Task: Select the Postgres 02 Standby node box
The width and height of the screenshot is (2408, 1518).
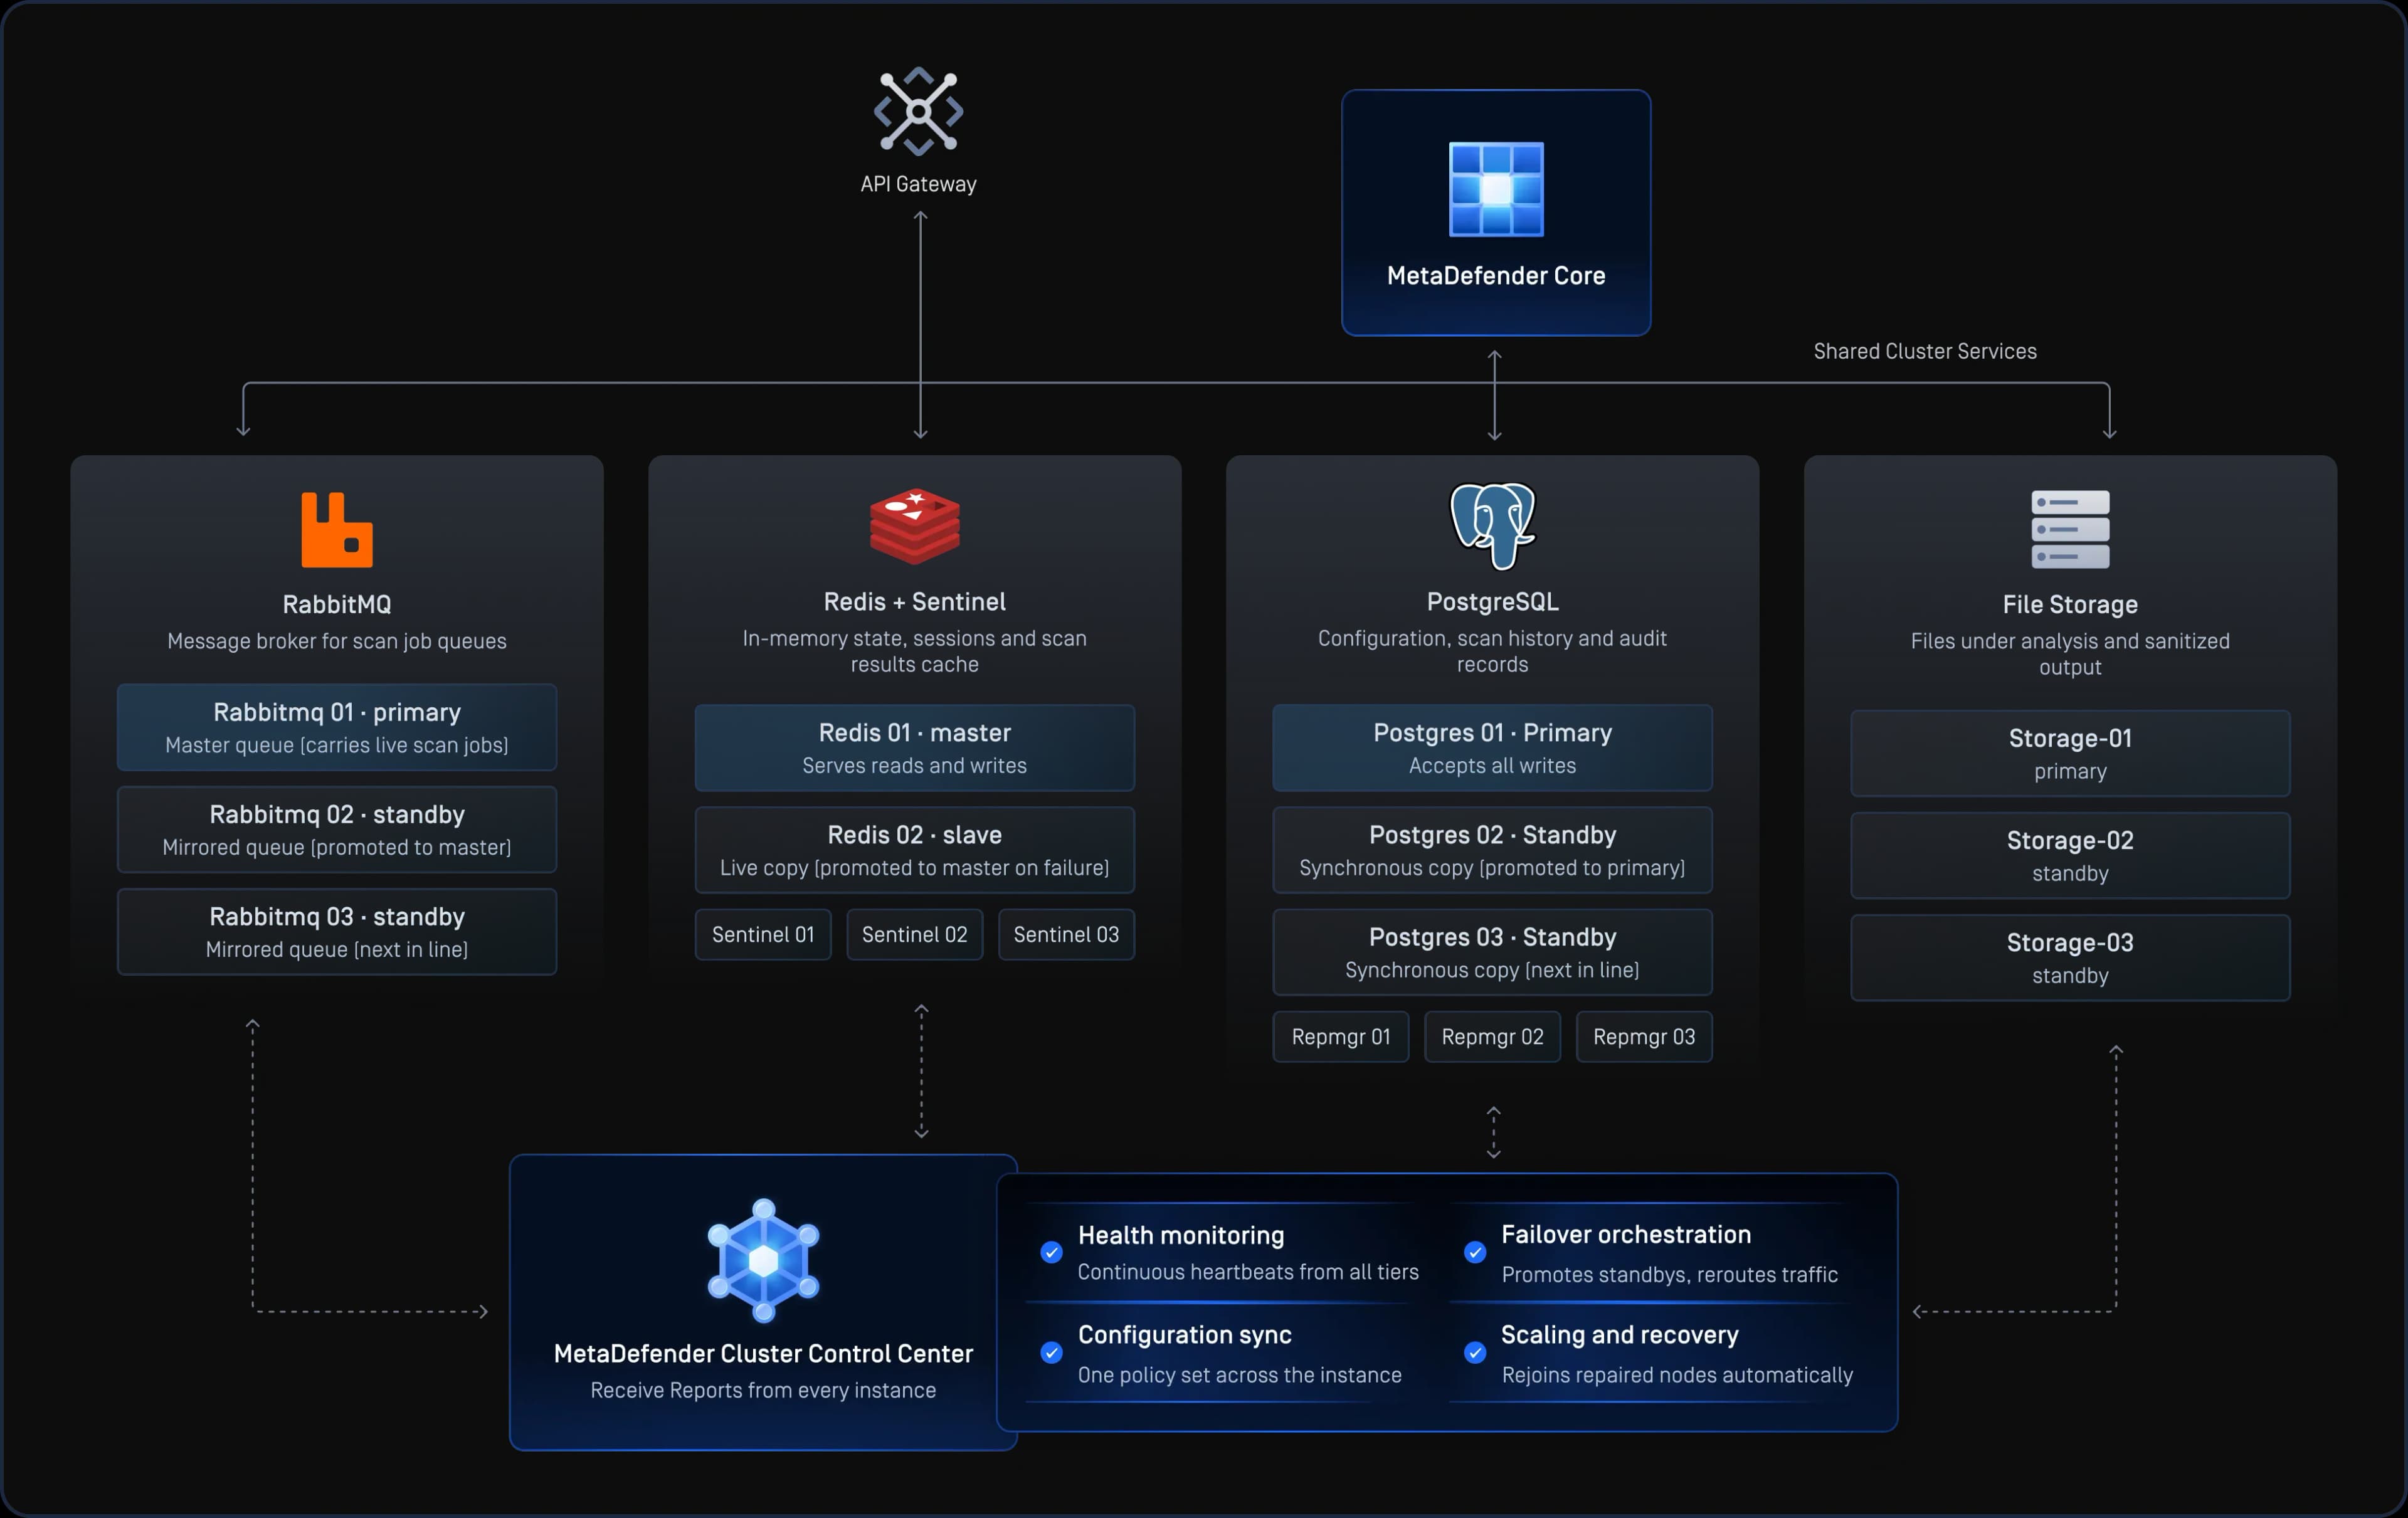Action: [x=1492, y=849]
